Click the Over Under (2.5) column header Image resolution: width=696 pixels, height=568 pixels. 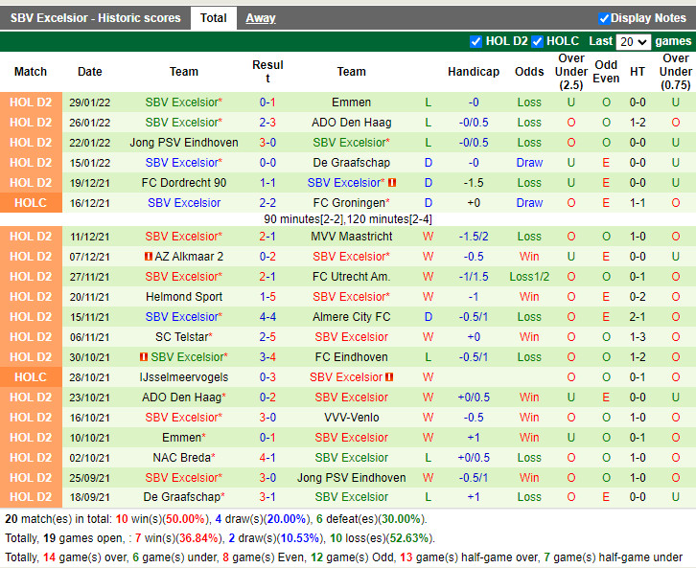tap(570, 72)
